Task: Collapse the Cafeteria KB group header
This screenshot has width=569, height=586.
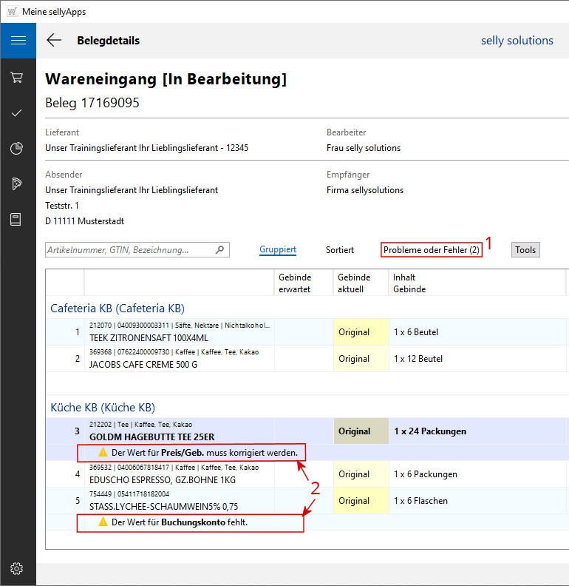Action: pos(117,308)
